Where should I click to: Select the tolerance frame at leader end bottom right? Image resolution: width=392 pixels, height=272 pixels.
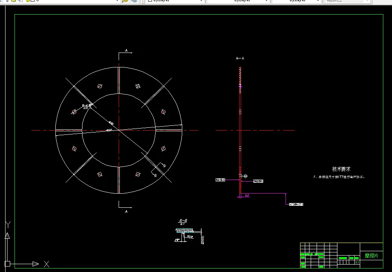296,204
